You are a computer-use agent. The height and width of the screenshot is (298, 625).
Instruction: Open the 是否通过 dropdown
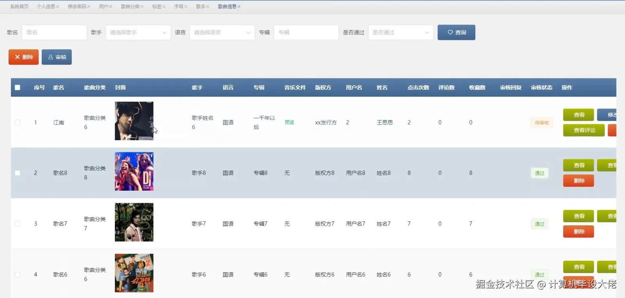pyautogui.click(x=401, y=32)
